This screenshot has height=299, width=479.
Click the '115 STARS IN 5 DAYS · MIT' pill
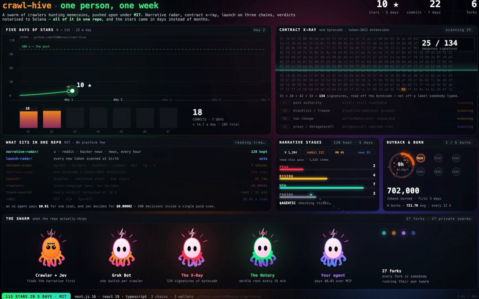[x=36, y=296]
